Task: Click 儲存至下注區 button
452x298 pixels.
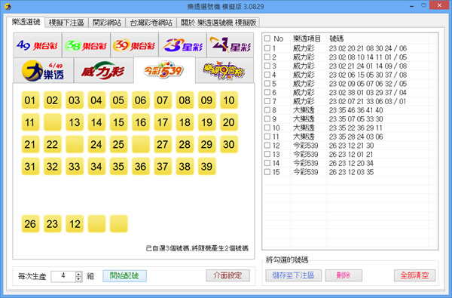Action: click(293, 275)
